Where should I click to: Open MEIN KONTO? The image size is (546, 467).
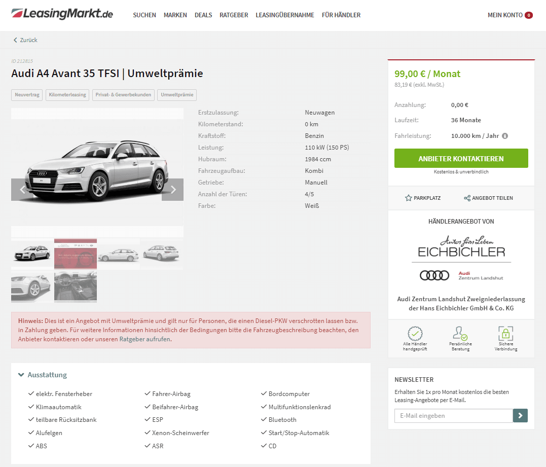[x=505, y=15]
